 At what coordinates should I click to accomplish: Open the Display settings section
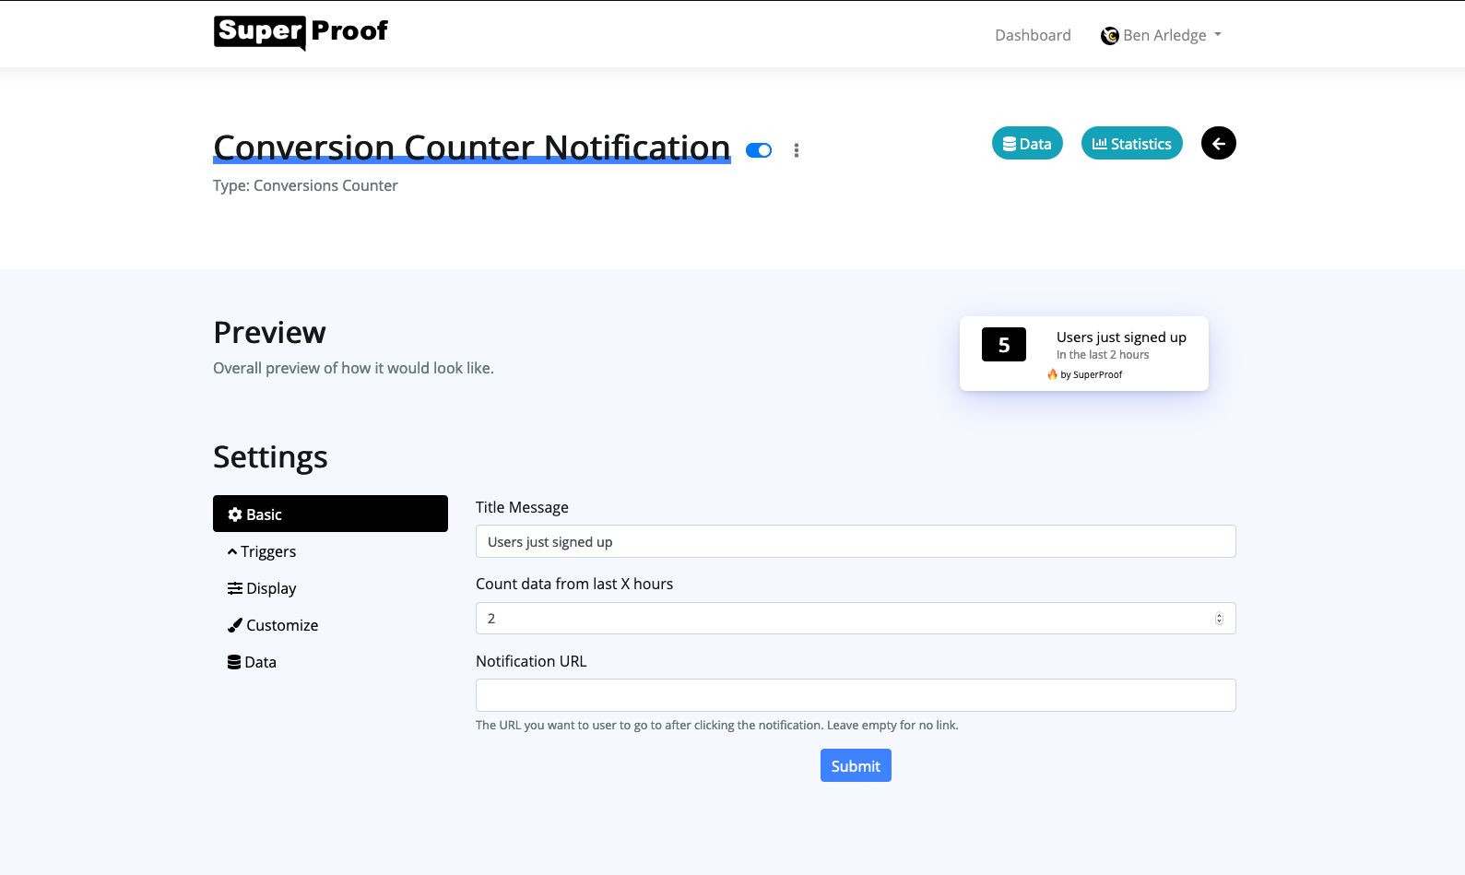pos(271,587)
